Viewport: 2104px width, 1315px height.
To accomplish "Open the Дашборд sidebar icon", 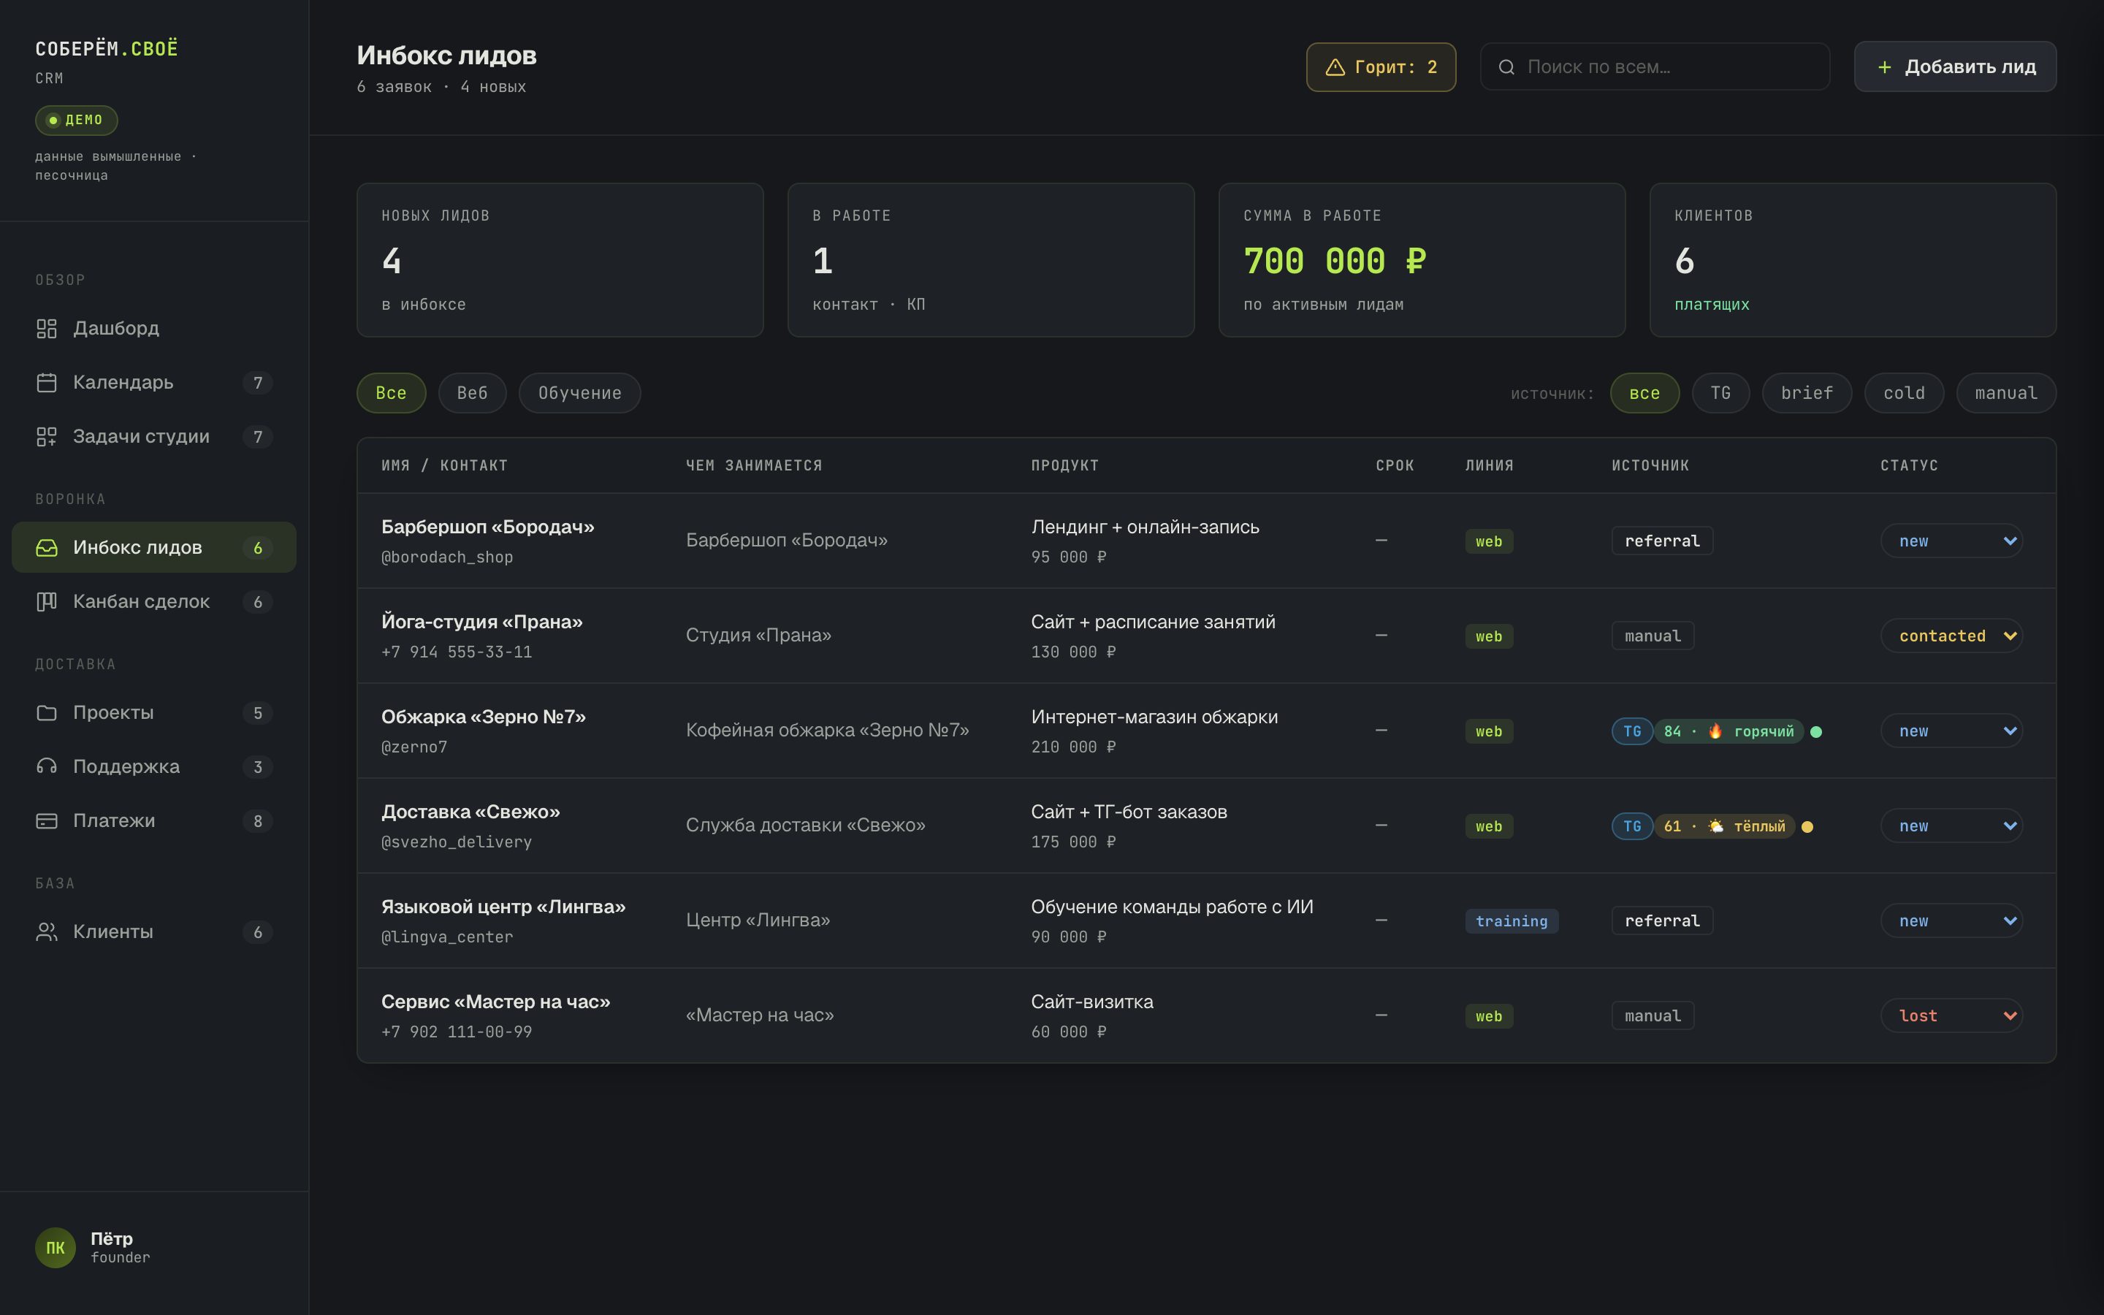I will tap(46, 329).
